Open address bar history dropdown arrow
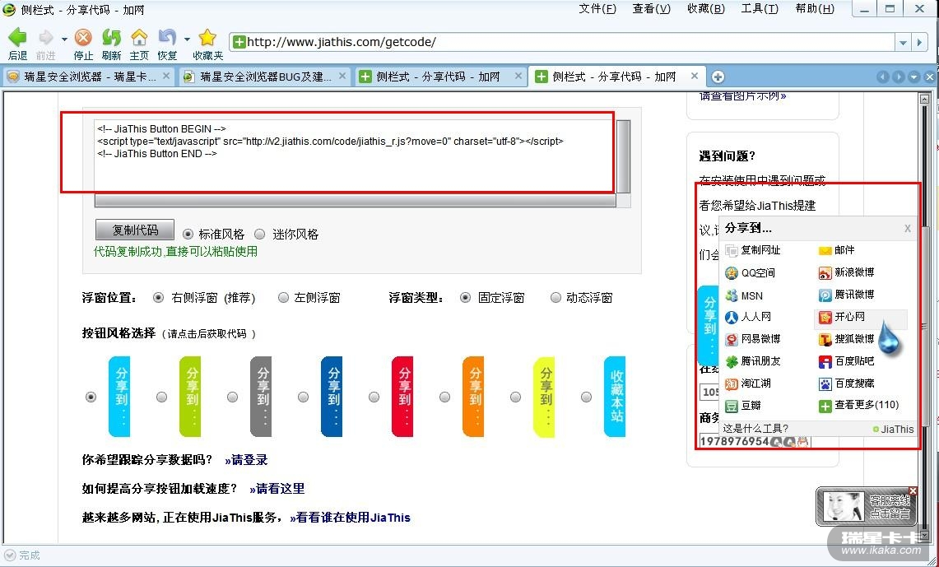Viewport: 939px width, 567px height. tap(903, 43)
